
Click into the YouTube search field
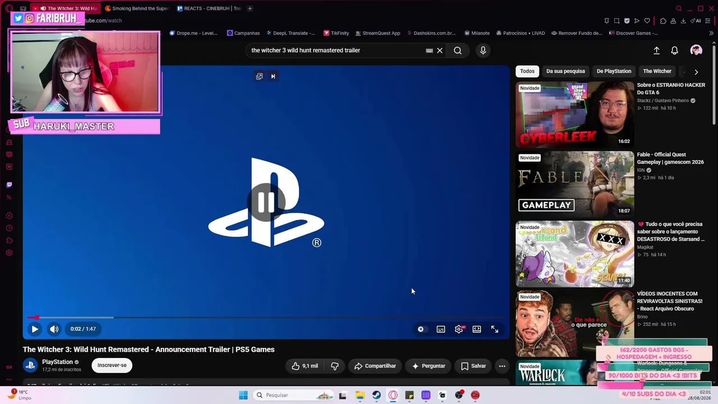click(x=337, y=50)
